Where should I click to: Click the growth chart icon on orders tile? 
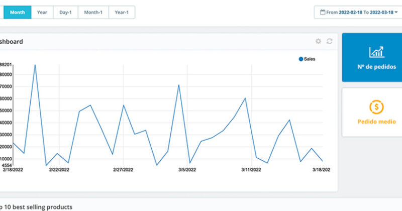(x=376, y=52)
